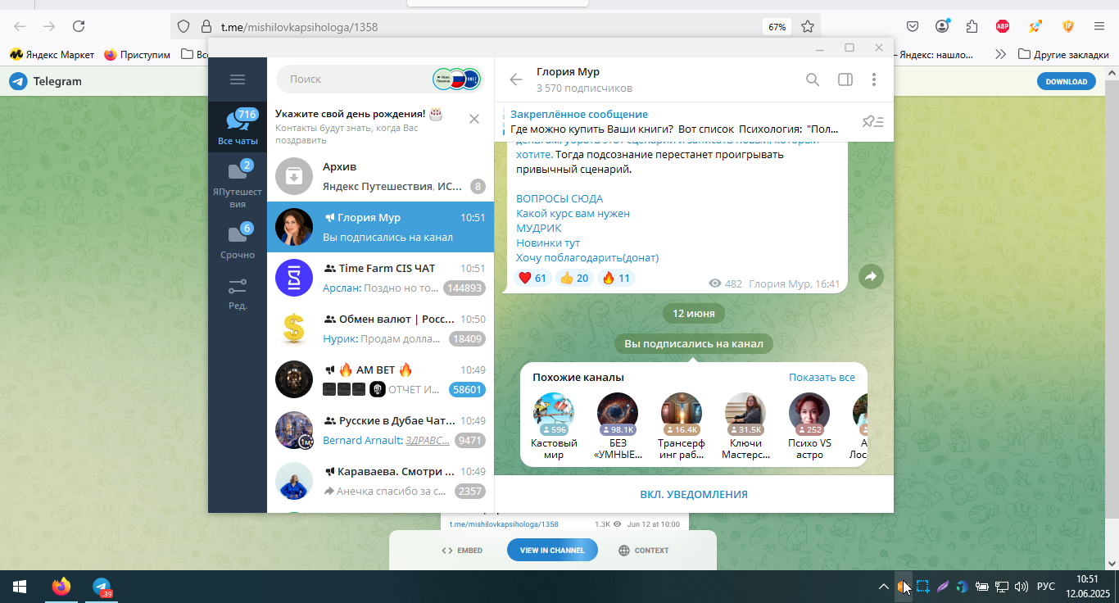Switch to Telegram on the taskbar
Viewport: 1119px width, 603px height.
click(102, 587)
